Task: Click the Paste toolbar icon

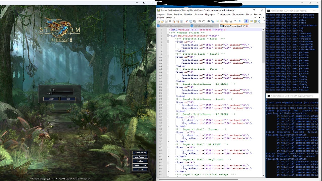Action: [x=194, y=21]
